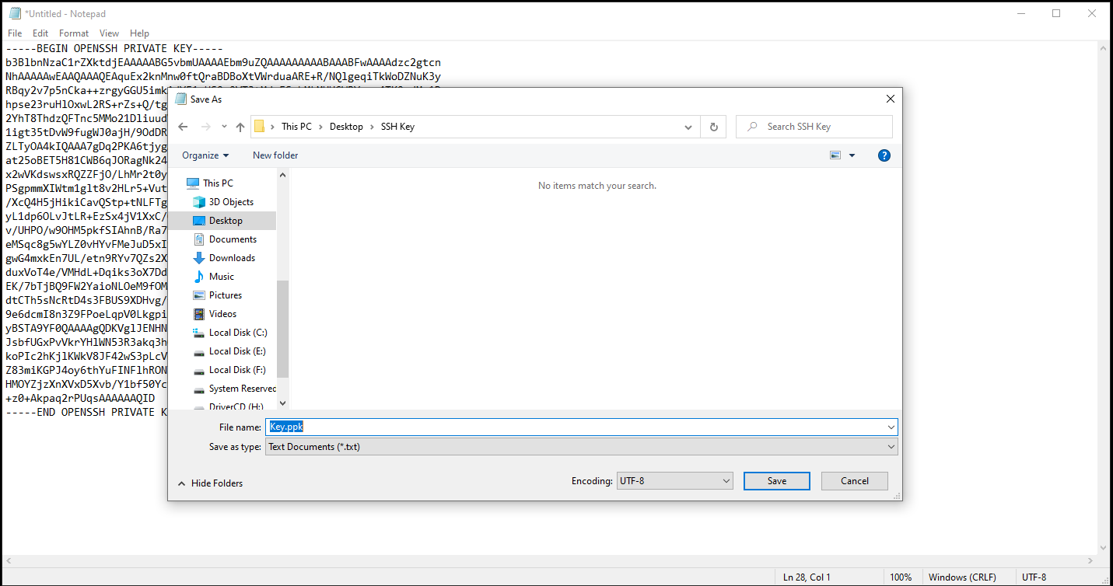Open Pictures folder in the navigation pane

(x=225, y=295)
